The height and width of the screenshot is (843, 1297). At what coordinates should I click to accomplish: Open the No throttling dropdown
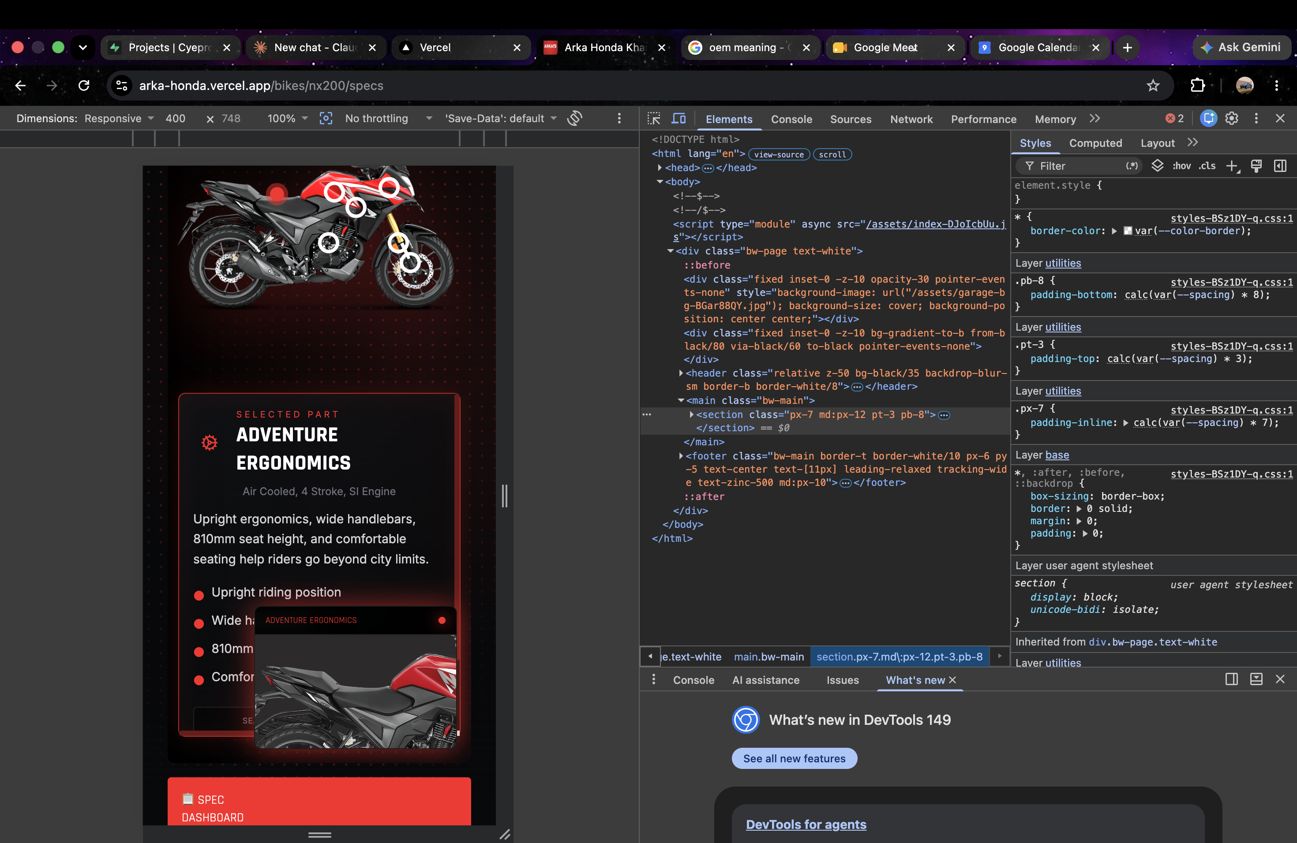coord(388,118)
